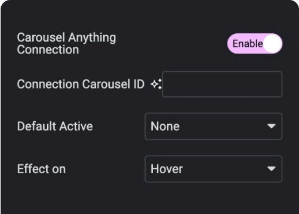Screen dimensions: 299x214
Task: Open the Effect on dropdown
Action: [214, 169]
